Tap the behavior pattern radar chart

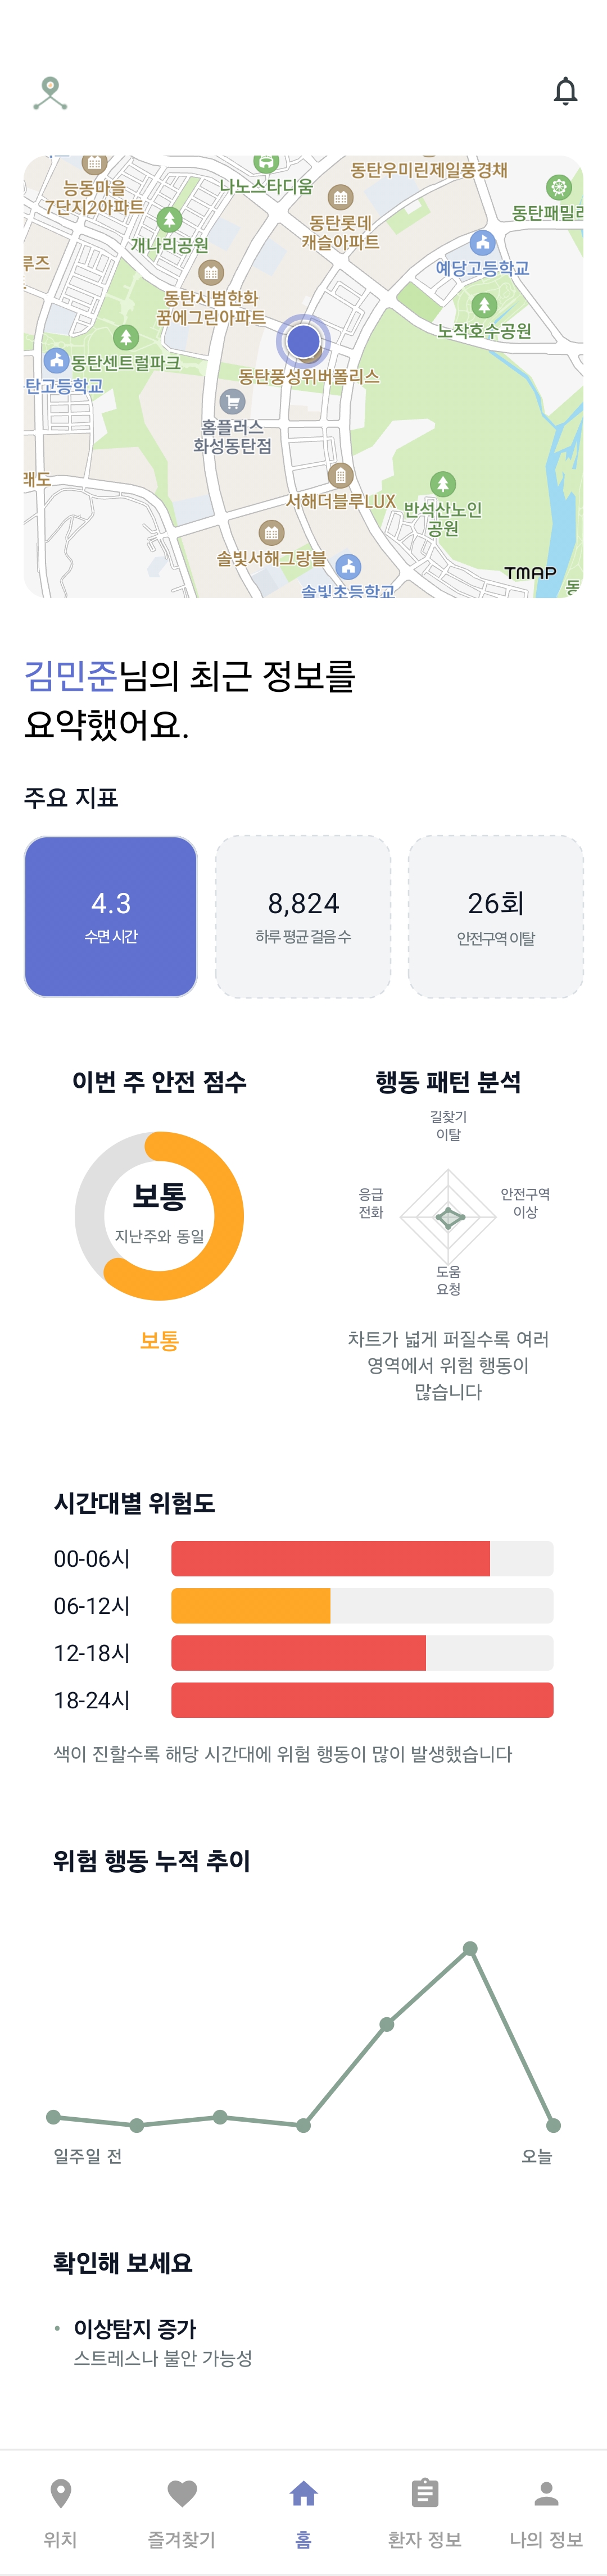[448, 1216]
